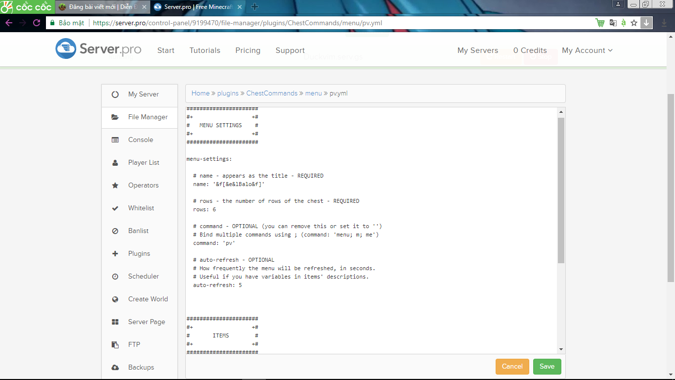Open a new browser tab

click(255, 7)
